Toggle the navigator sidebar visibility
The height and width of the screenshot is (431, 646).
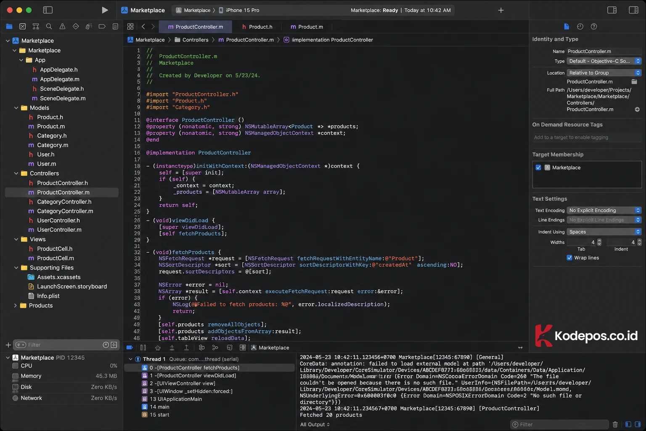click(x=48, y=10)
